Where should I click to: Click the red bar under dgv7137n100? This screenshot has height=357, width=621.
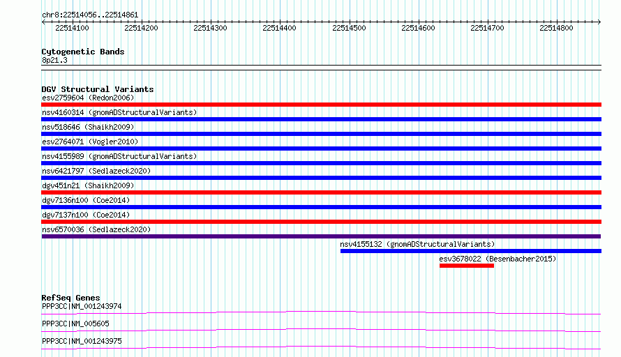[321, 222]
